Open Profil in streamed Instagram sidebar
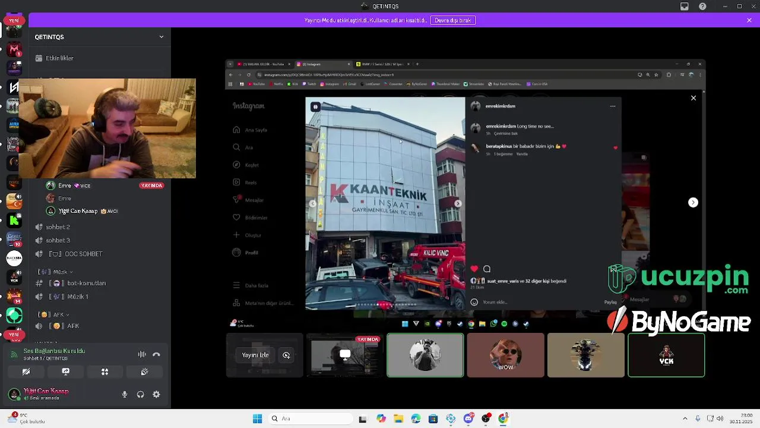 click(246, 253)
